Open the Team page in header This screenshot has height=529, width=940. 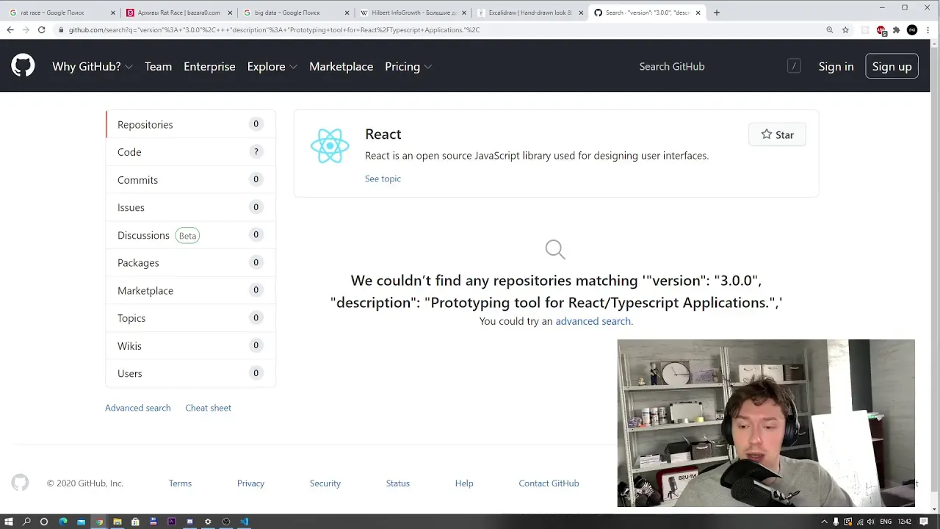pyautogui.click(x=158, y=66)
